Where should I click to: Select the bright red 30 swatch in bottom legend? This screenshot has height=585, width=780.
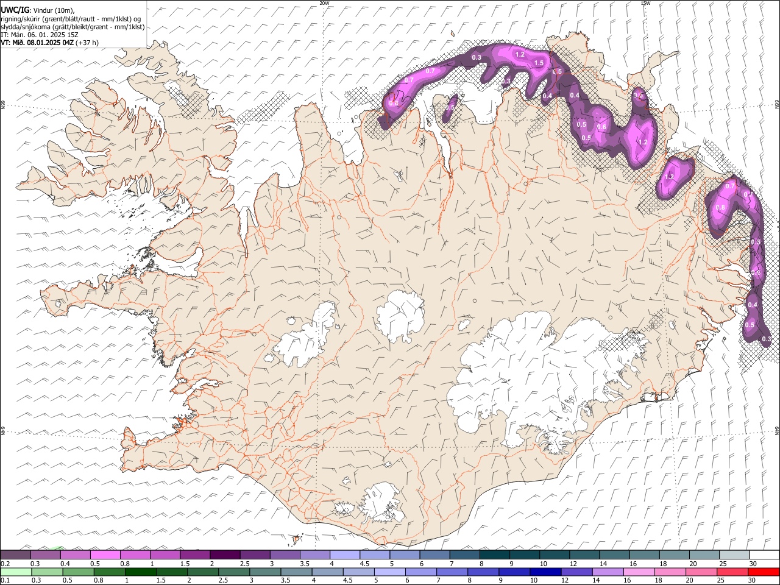(x=764, y=572)
